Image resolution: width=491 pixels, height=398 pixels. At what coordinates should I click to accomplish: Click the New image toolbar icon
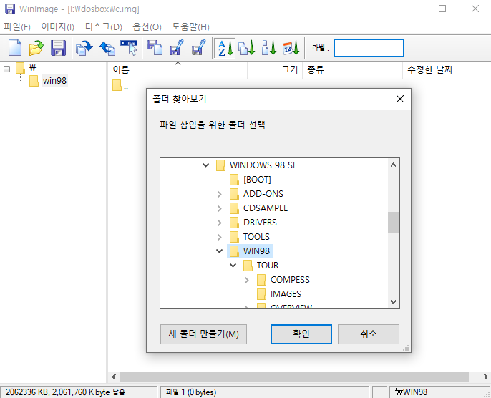click(15, 48)
